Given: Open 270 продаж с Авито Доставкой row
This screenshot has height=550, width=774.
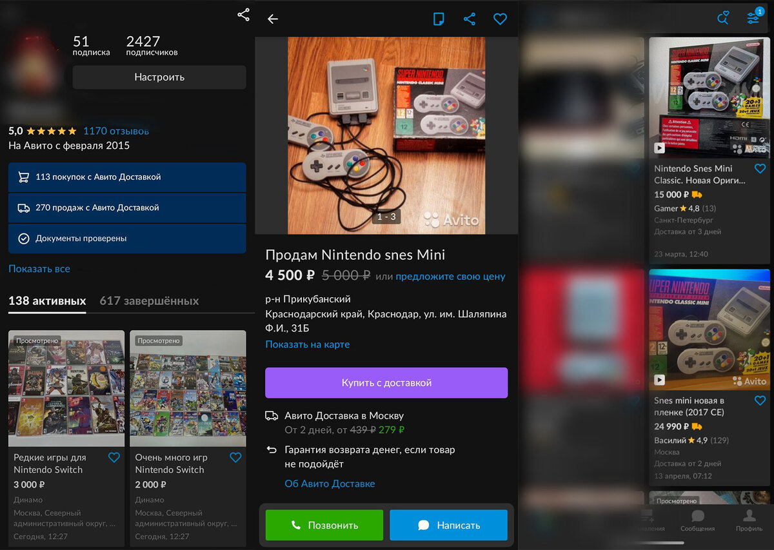Looking at the screenshot, I should point(127,208).
